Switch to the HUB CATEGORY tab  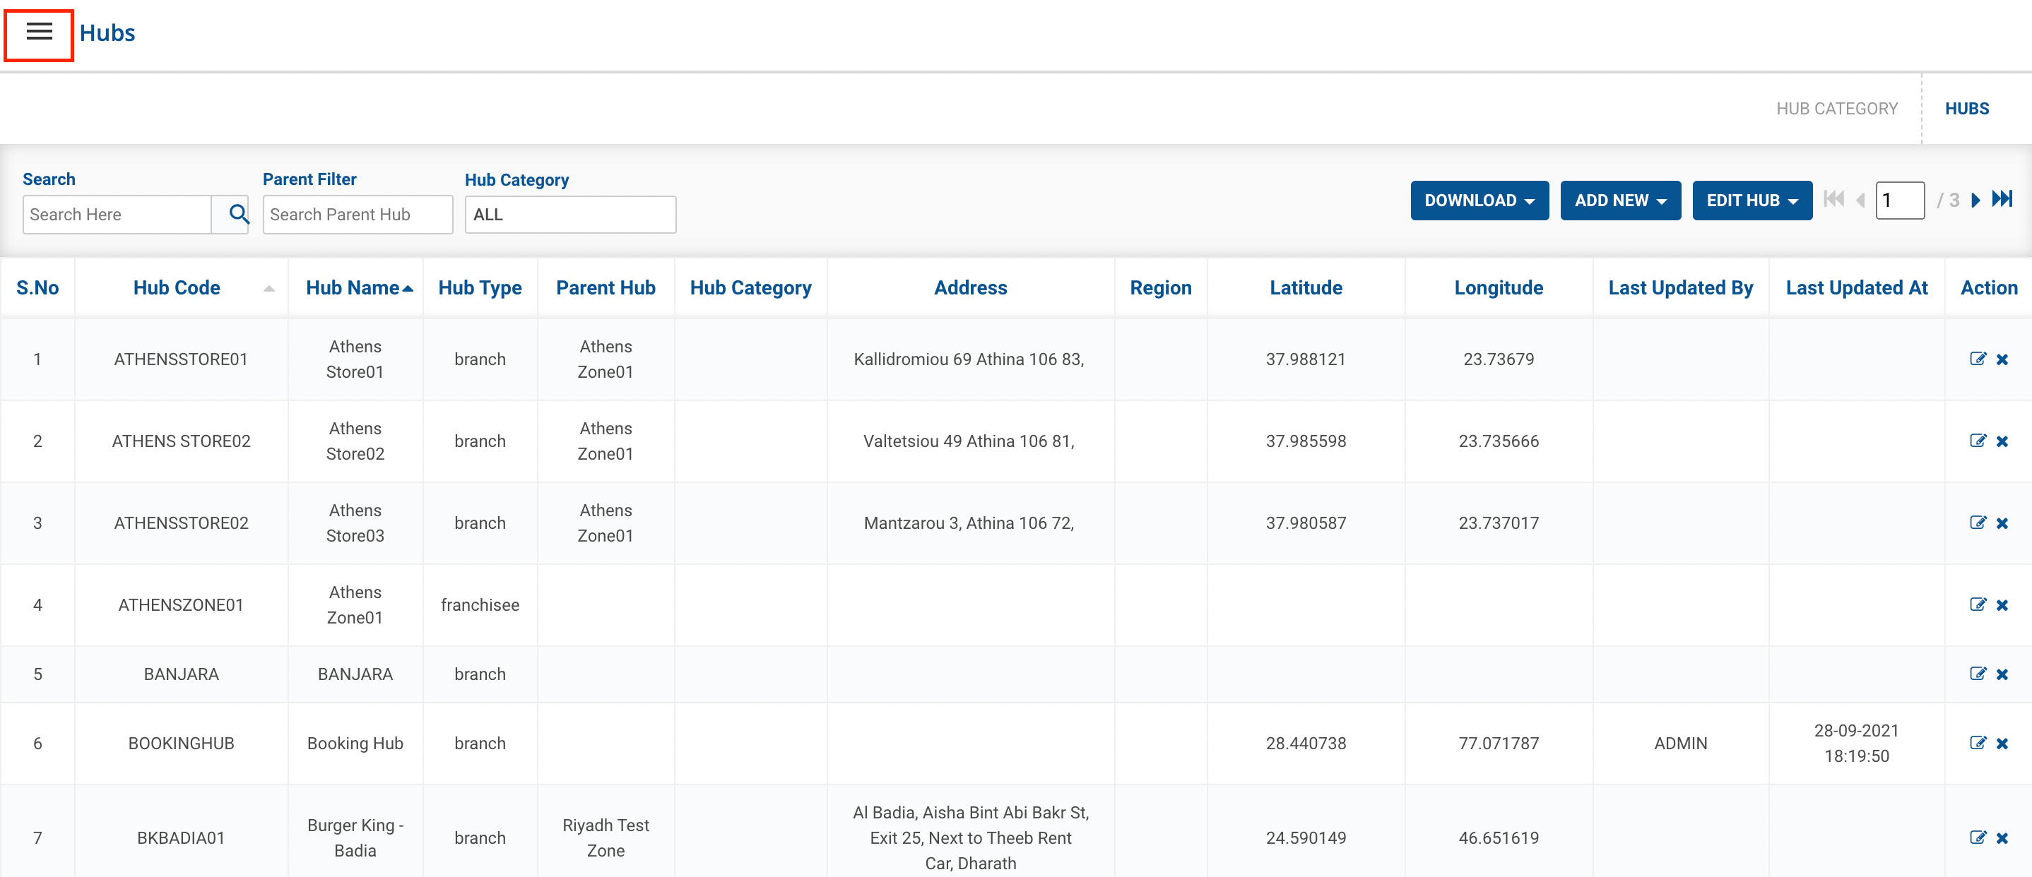pyautogui.click(x=1836, y=109)
